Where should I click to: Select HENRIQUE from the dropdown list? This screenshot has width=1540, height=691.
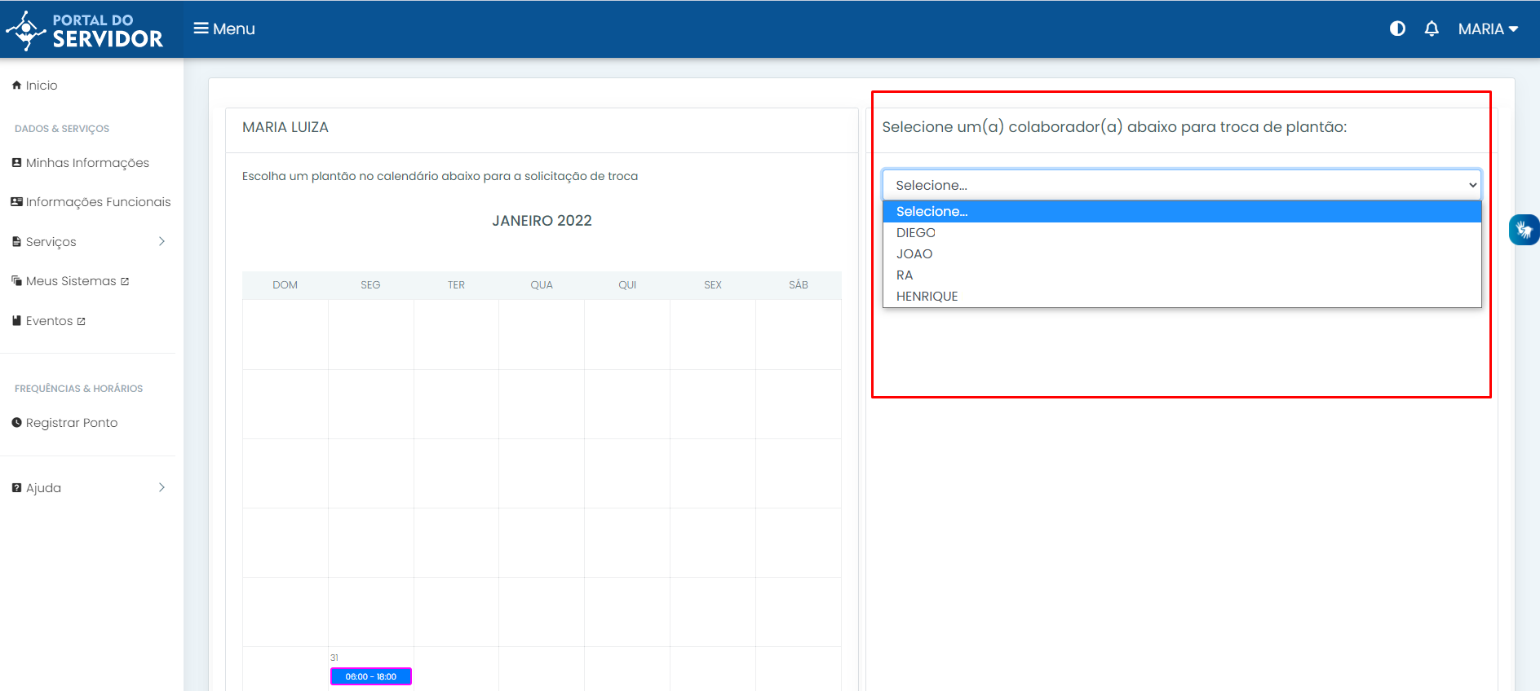click(x=1182, y=297)
